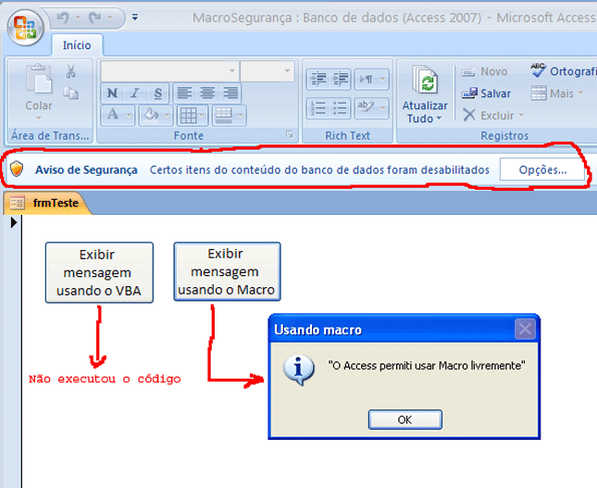Click the font color A icon
Screen dimensions: 597x488
(113, 115)
